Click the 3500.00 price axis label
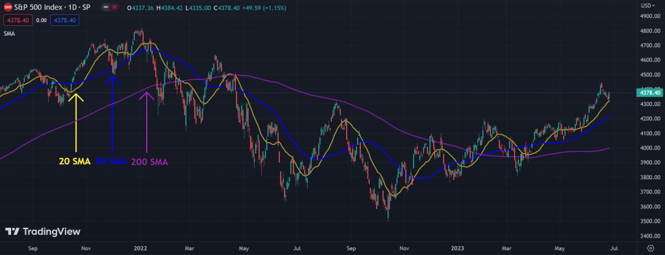Viewport: 665px width, 255px height. coord(649,221)
